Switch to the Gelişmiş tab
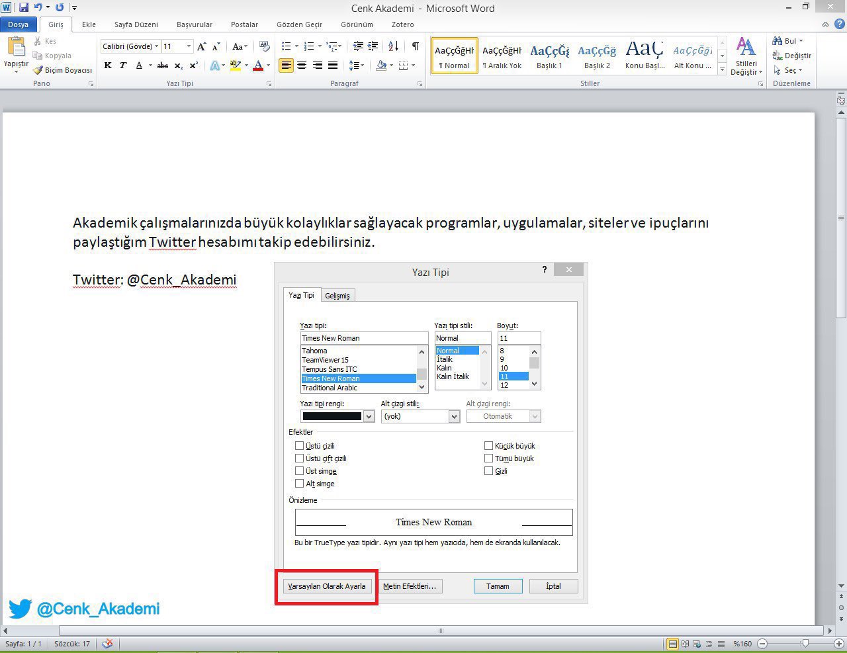The width and height of the screenshot is (847, 653). [337, 296]
